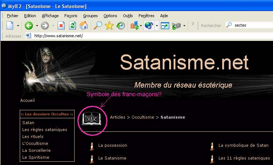This screenshot has height=165, width=273.
Task: Open the Aide menu
Action: [164, 16]
